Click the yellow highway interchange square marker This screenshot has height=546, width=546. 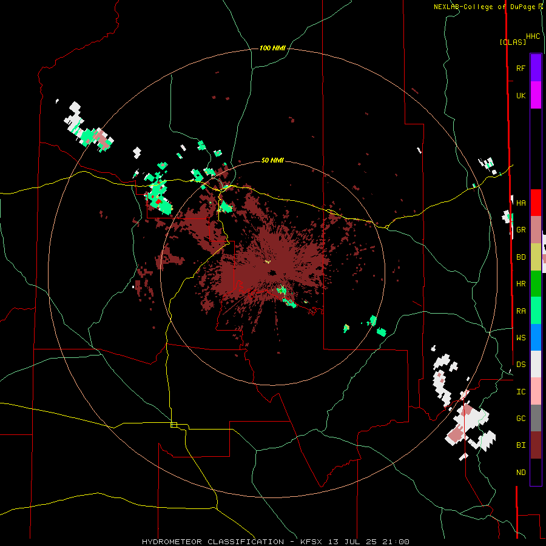point(174,425)
